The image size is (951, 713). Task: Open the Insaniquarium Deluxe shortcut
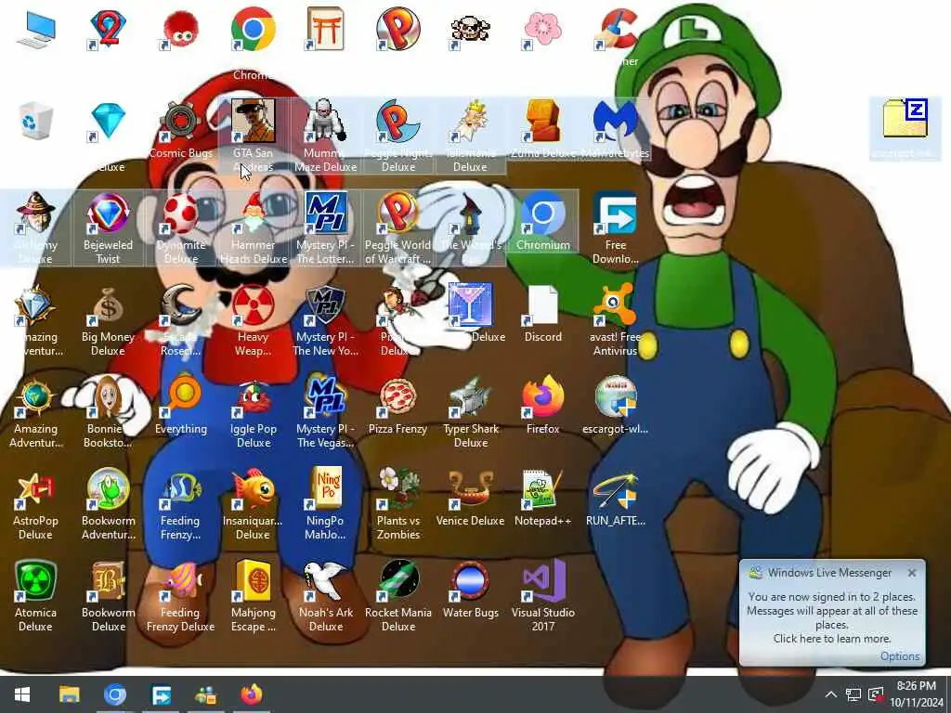point(253,488)
